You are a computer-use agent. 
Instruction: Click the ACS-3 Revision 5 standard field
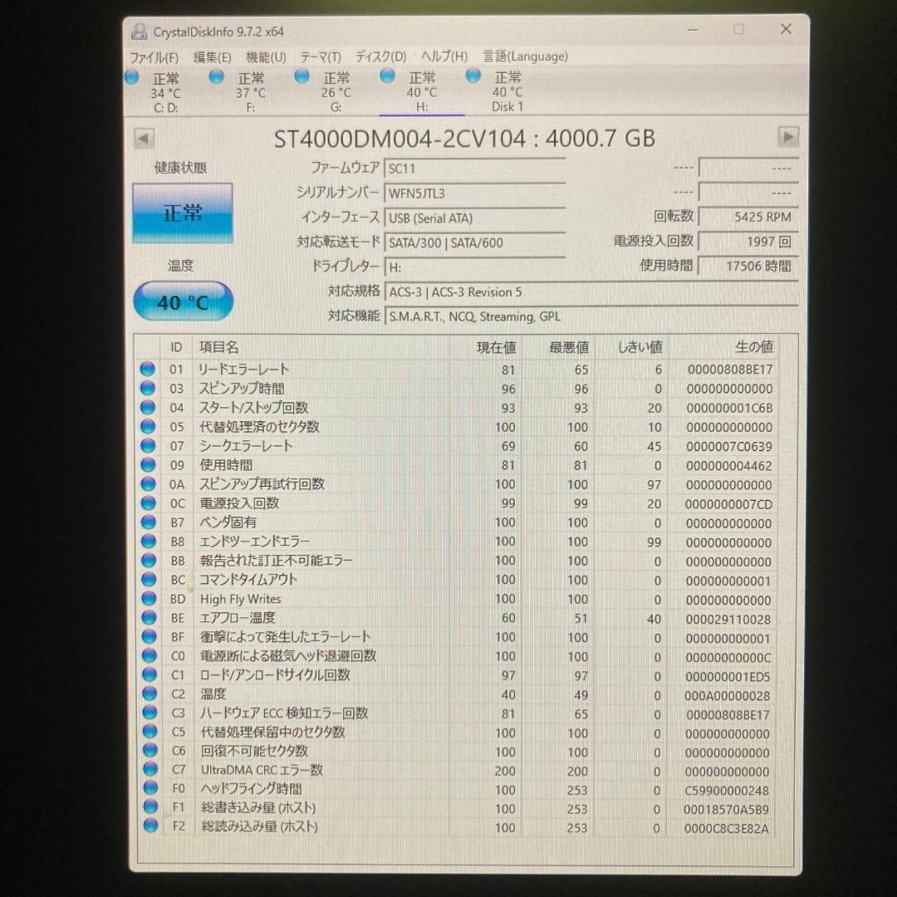(x=591, y=292)
